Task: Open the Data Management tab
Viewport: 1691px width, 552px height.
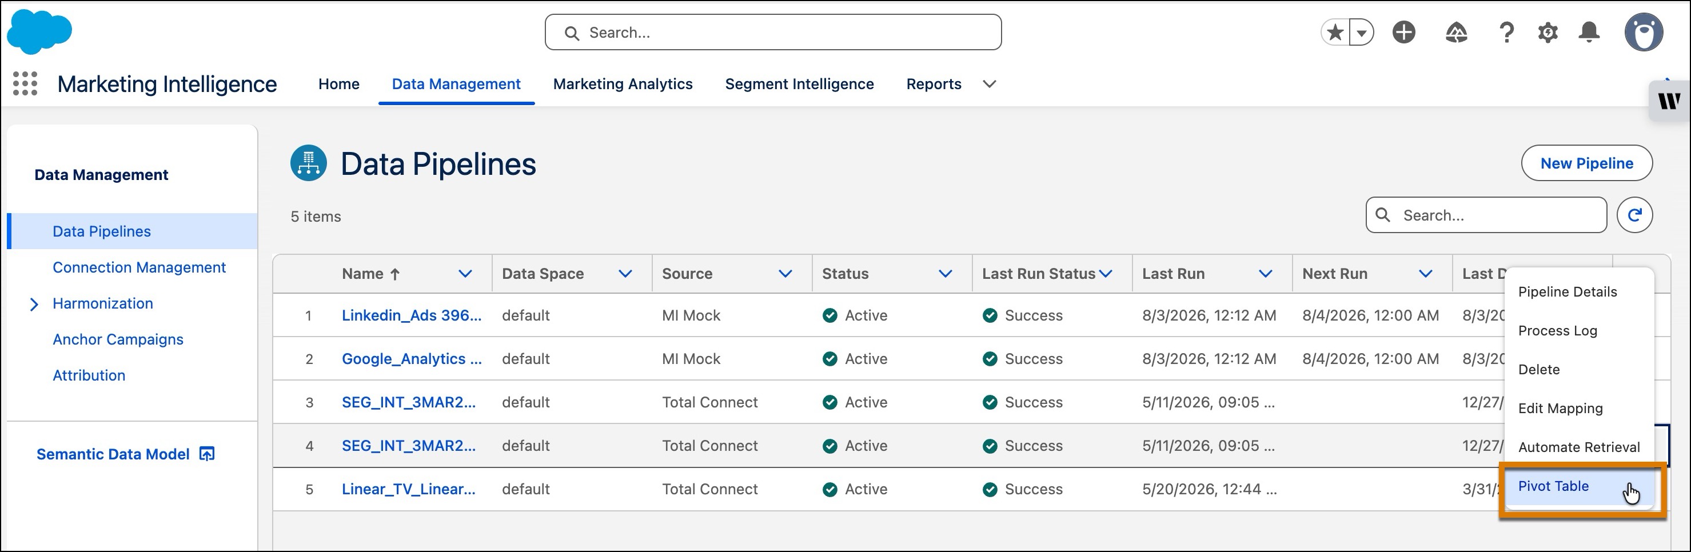Action: 456,84
